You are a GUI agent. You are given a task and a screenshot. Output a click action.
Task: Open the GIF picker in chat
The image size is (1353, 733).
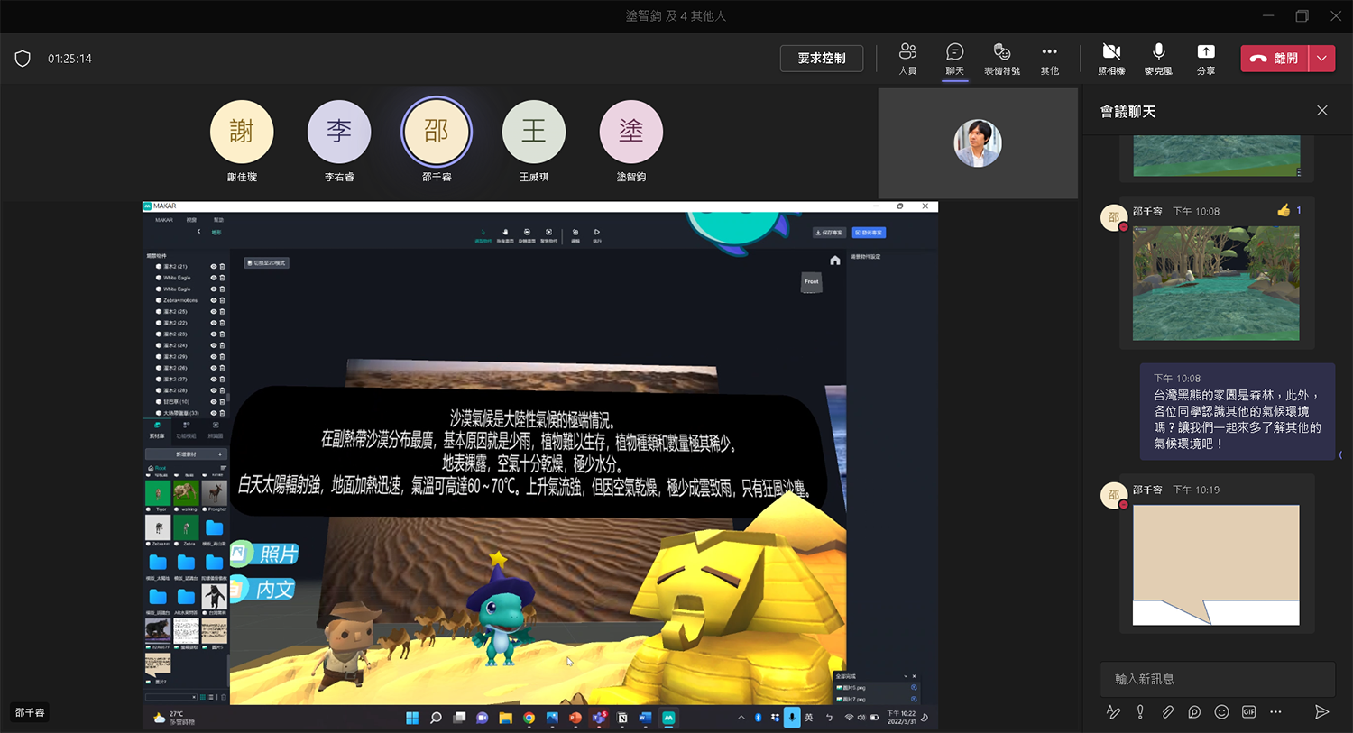[x=1248, y=712]
